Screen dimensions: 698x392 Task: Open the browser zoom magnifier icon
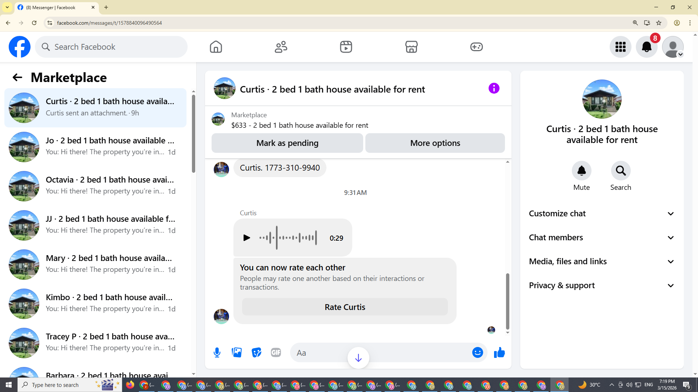[x=635, y=23]
